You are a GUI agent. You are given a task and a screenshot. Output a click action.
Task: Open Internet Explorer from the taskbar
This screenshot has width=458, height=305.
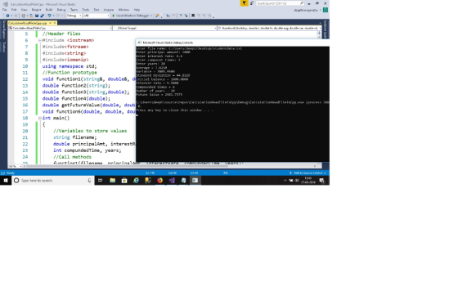click(136, 181)
